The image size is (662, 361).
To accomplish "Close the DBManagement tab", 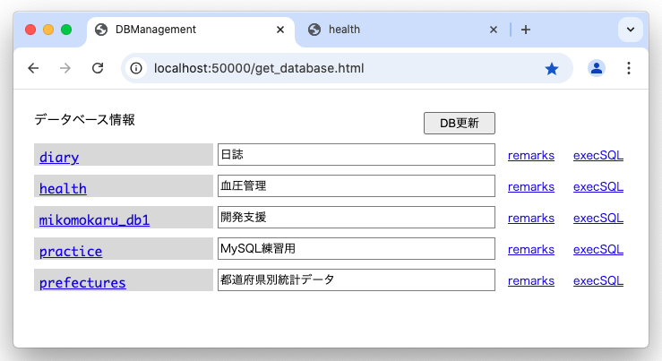I will click(x=280, y=30).
